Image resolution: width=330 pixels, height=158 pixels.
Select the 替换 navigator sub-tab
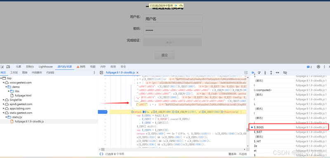(x=25, y=73)
